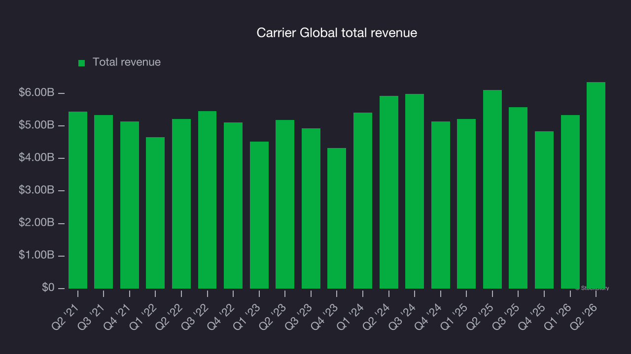Select the Q2 '23 revenue bar

click(285, 204)
